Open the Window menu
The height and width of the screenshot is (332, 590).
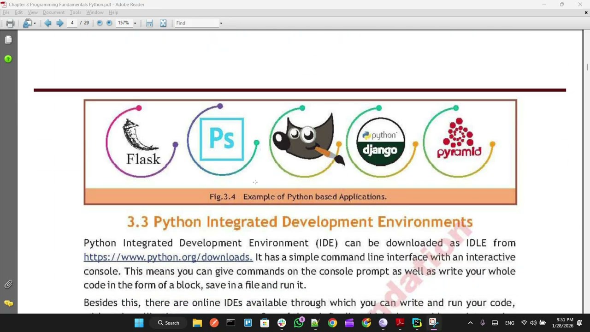tap(95, 12)
